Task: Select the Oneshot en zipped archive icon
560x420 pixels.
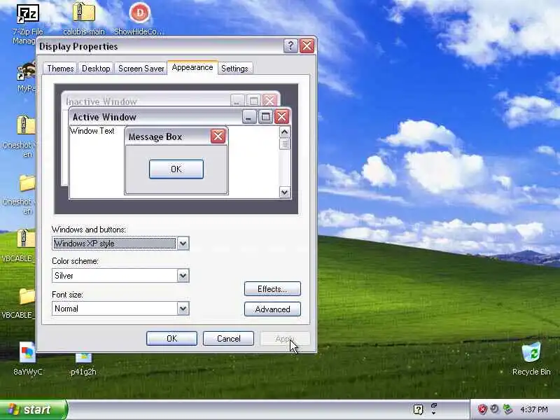Action: 26,125
